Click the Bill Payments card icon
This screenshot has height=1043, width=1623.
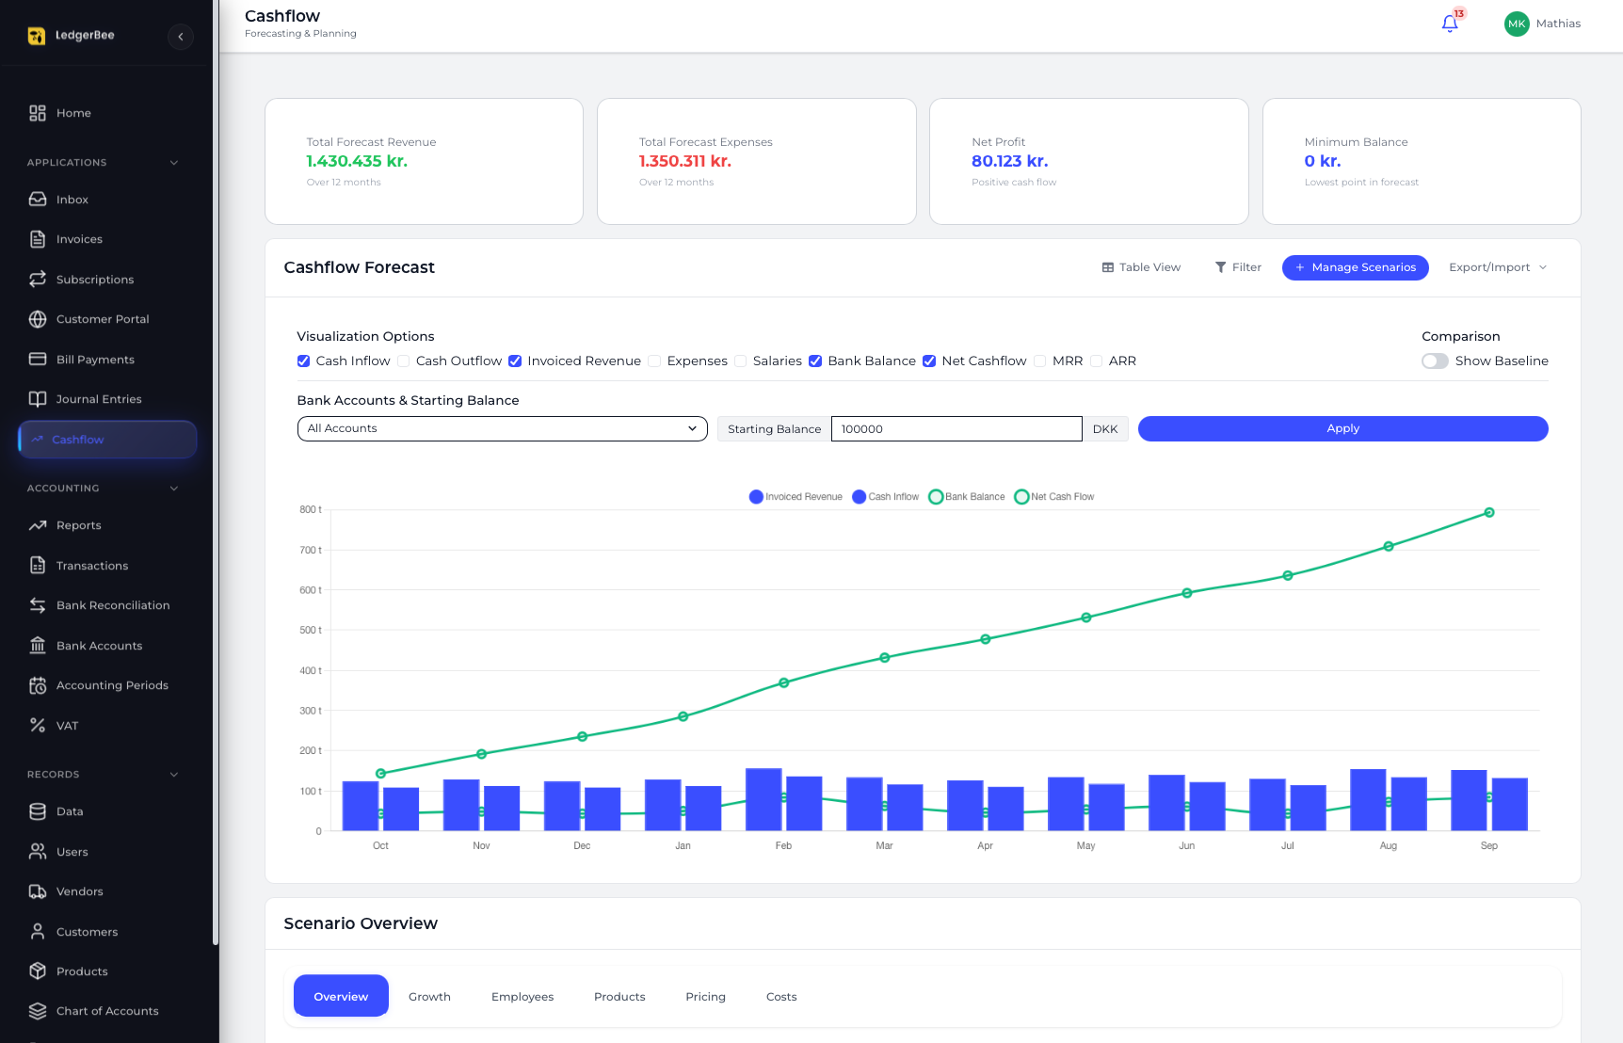pos(38,360)
